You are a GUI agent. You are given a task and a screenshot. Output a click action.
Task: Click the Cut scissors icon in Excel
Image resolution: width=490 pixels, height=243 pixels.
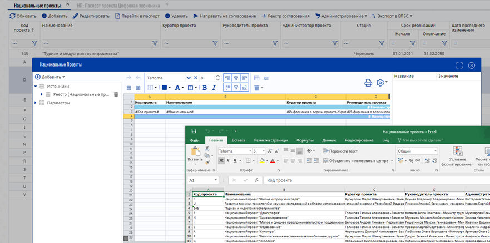[x=207, y=148]
